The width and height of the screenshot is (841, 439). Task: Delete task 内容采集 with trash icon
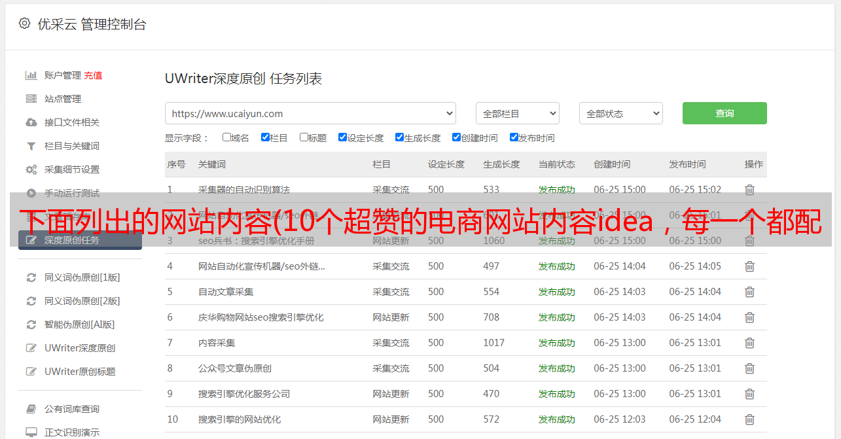(x=749, y=343)
